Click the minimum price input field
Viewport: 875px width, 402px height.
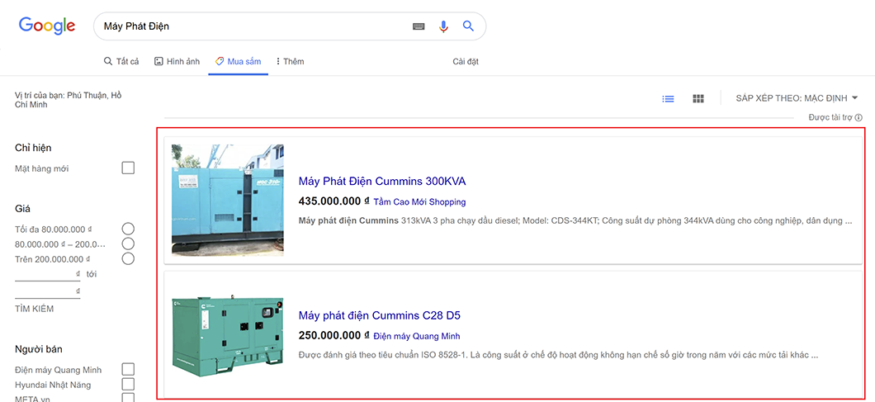coord(47,274)
